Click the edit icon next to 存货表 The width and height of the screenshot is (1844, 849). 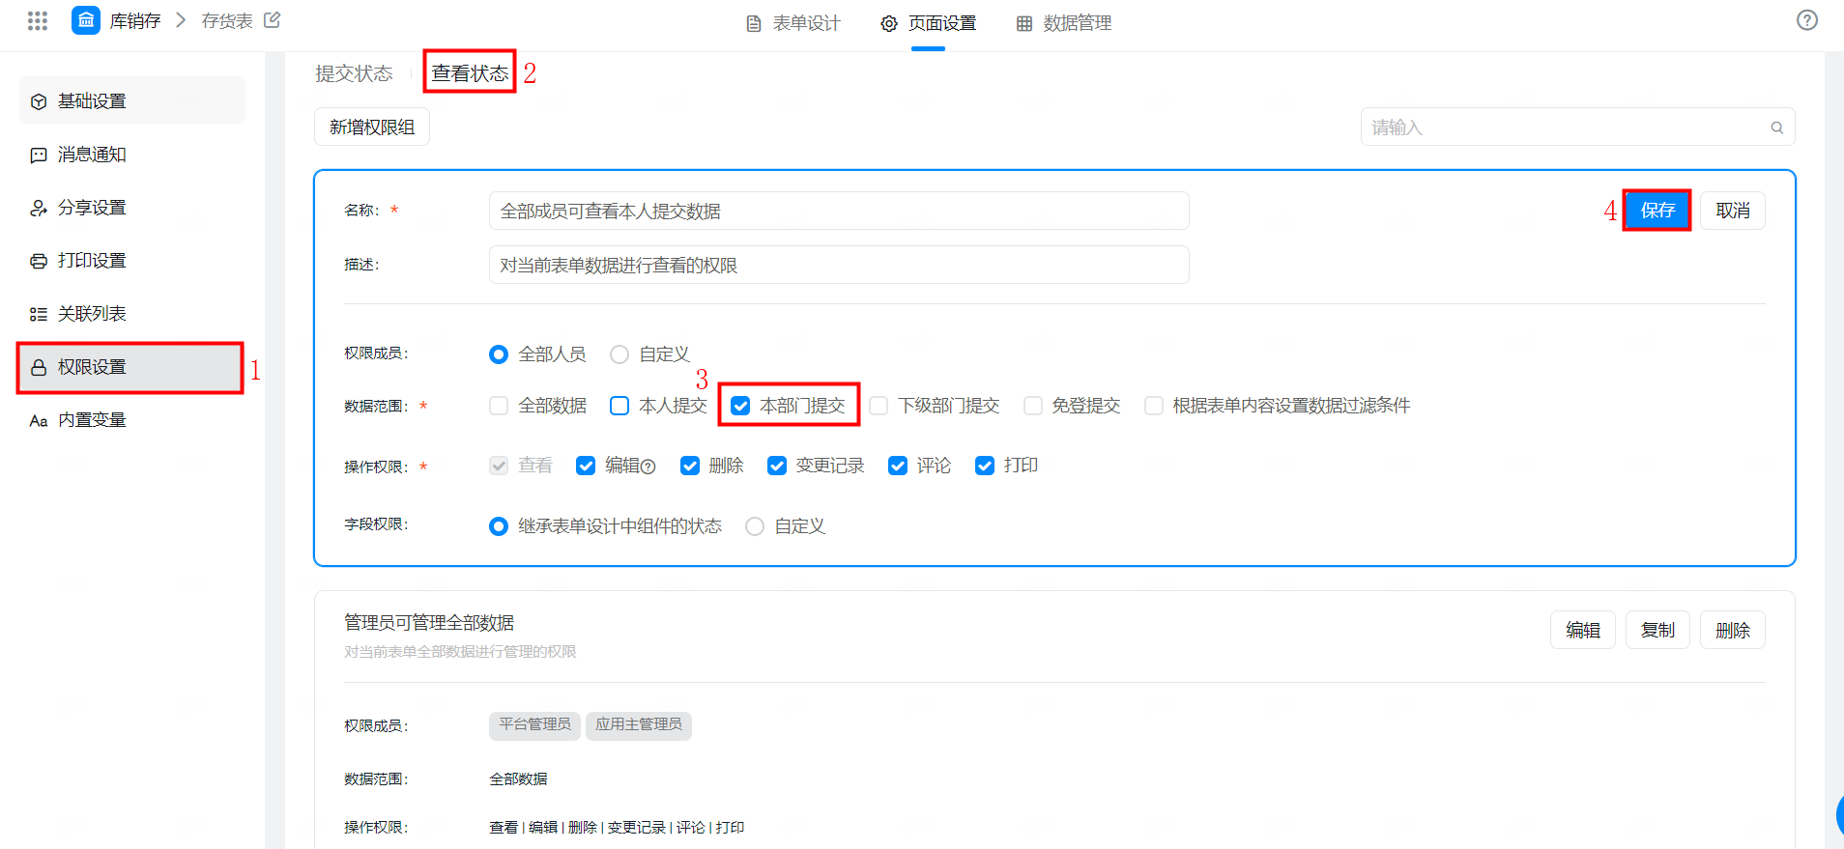[x=273, y=20]
